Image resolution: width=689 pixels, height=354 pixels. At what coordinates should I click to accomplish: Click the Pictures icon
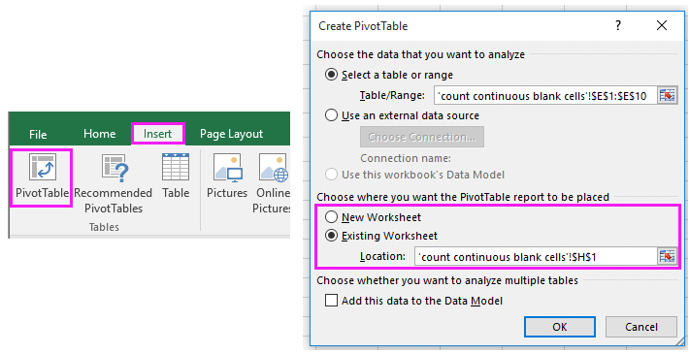(x=227, y=168)
